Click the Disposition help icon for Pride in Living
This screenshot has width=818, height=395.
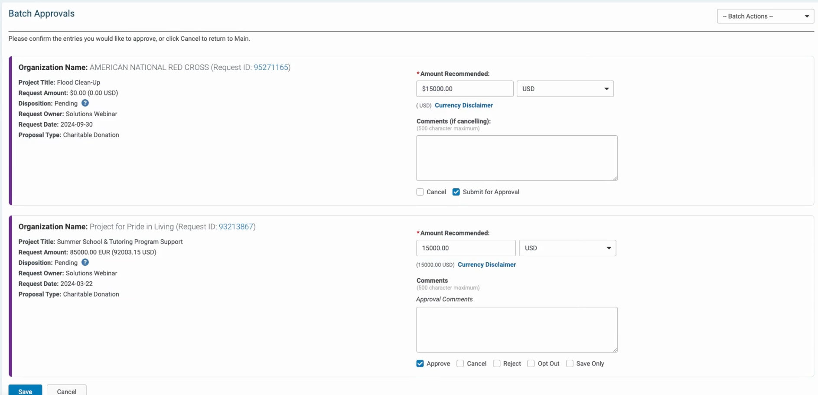click(85, 262)
